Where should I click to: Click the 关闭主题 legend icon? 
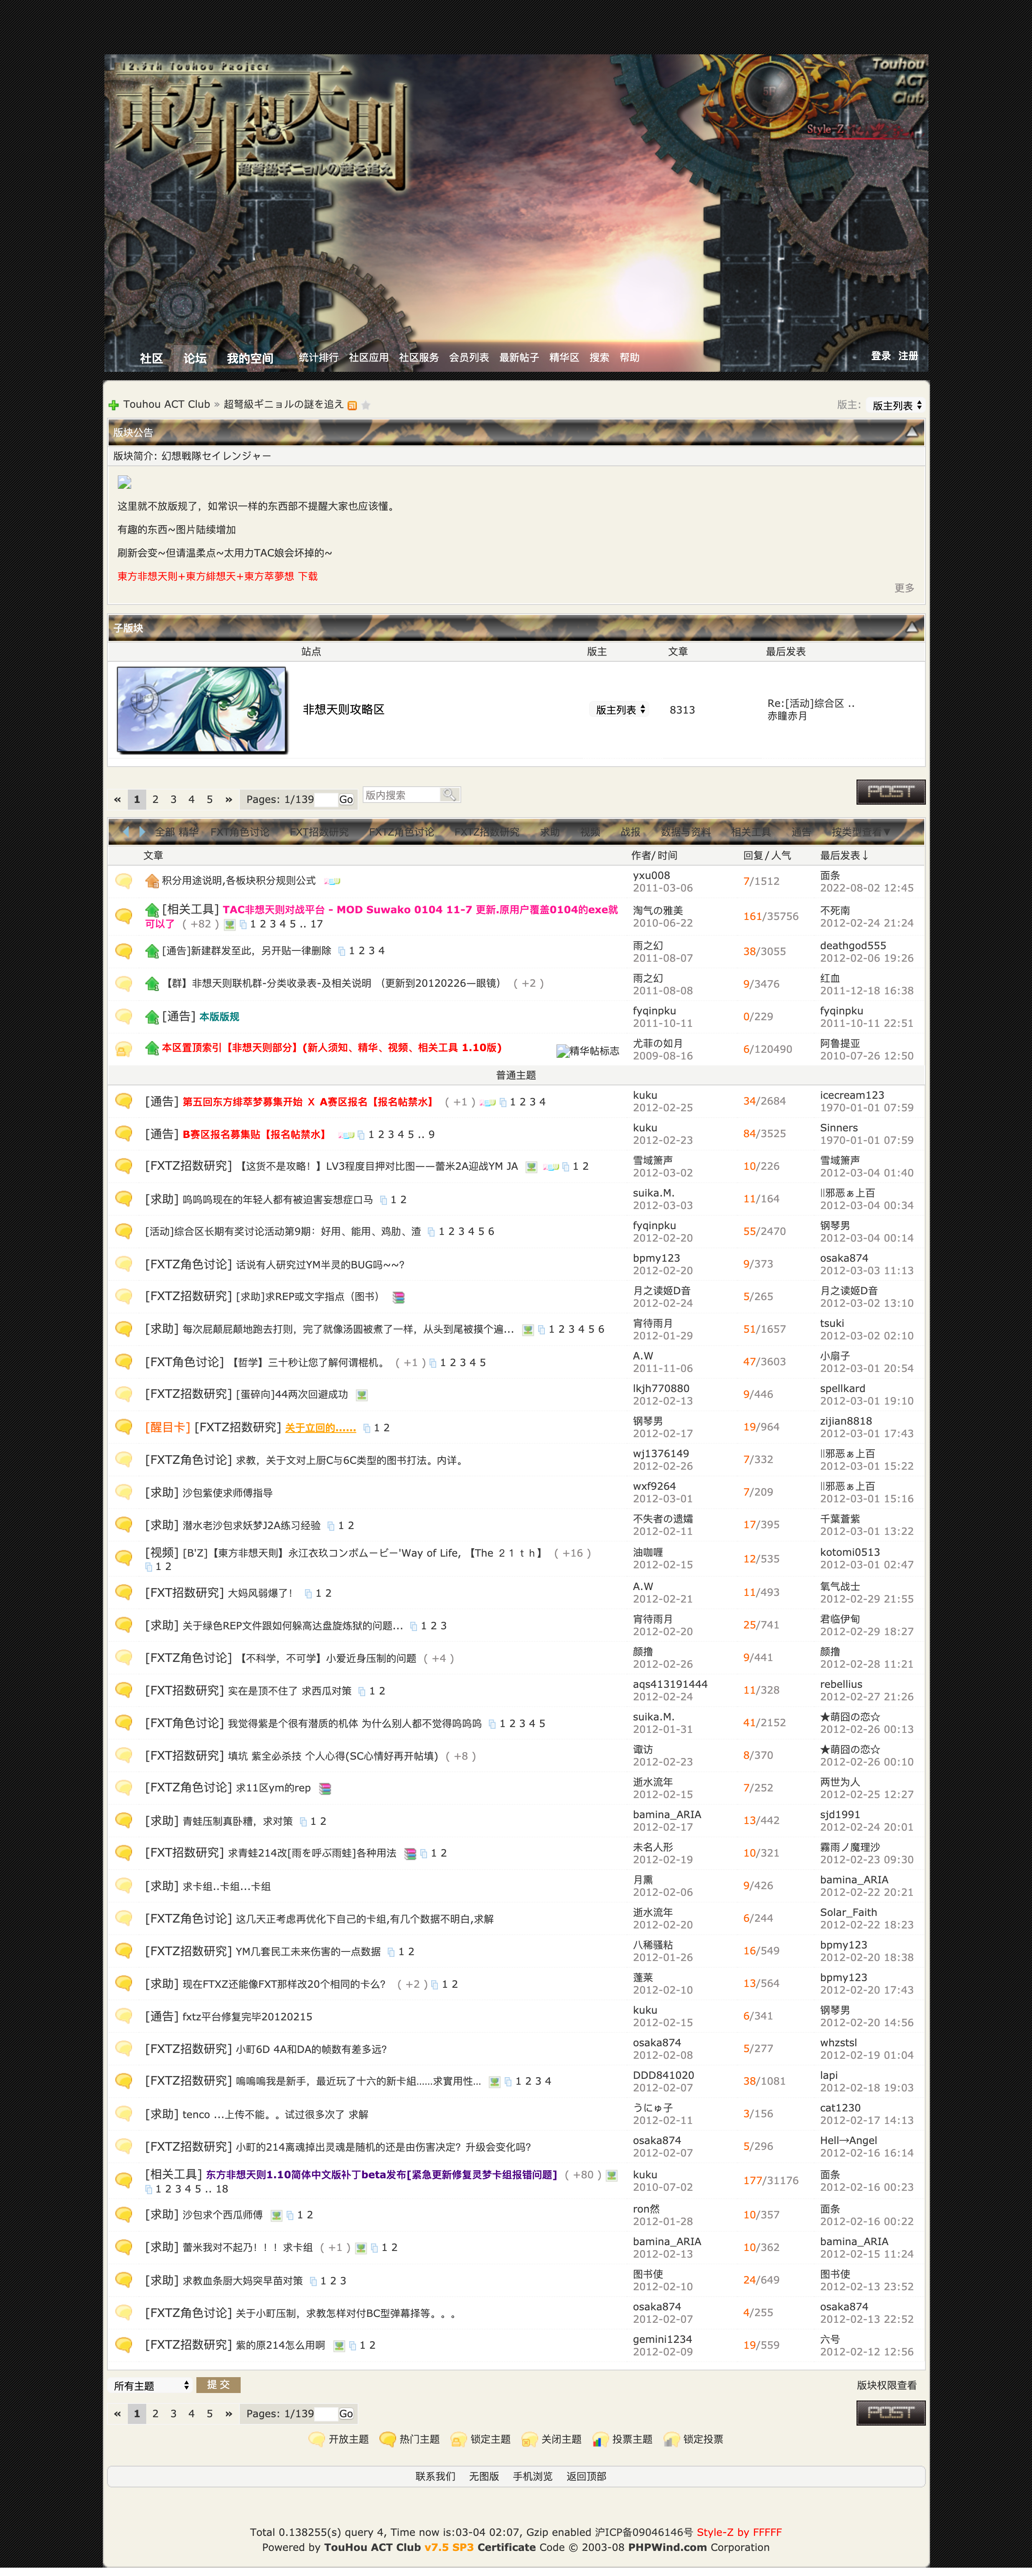(530, 2439)
